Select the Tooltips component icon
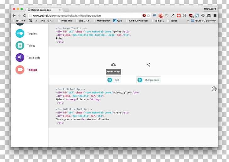Viewport: 229px width, 162px height. pos(20,70)
